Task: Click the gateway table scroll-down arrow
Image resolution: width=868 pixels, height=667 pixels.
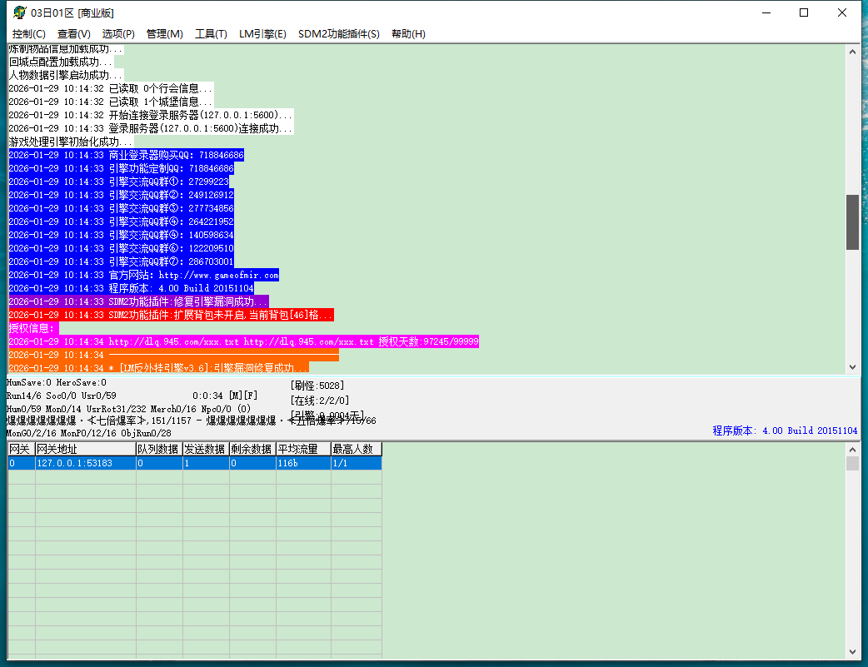Action: point(852,652)
